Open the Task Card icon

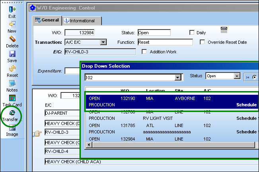12,98
